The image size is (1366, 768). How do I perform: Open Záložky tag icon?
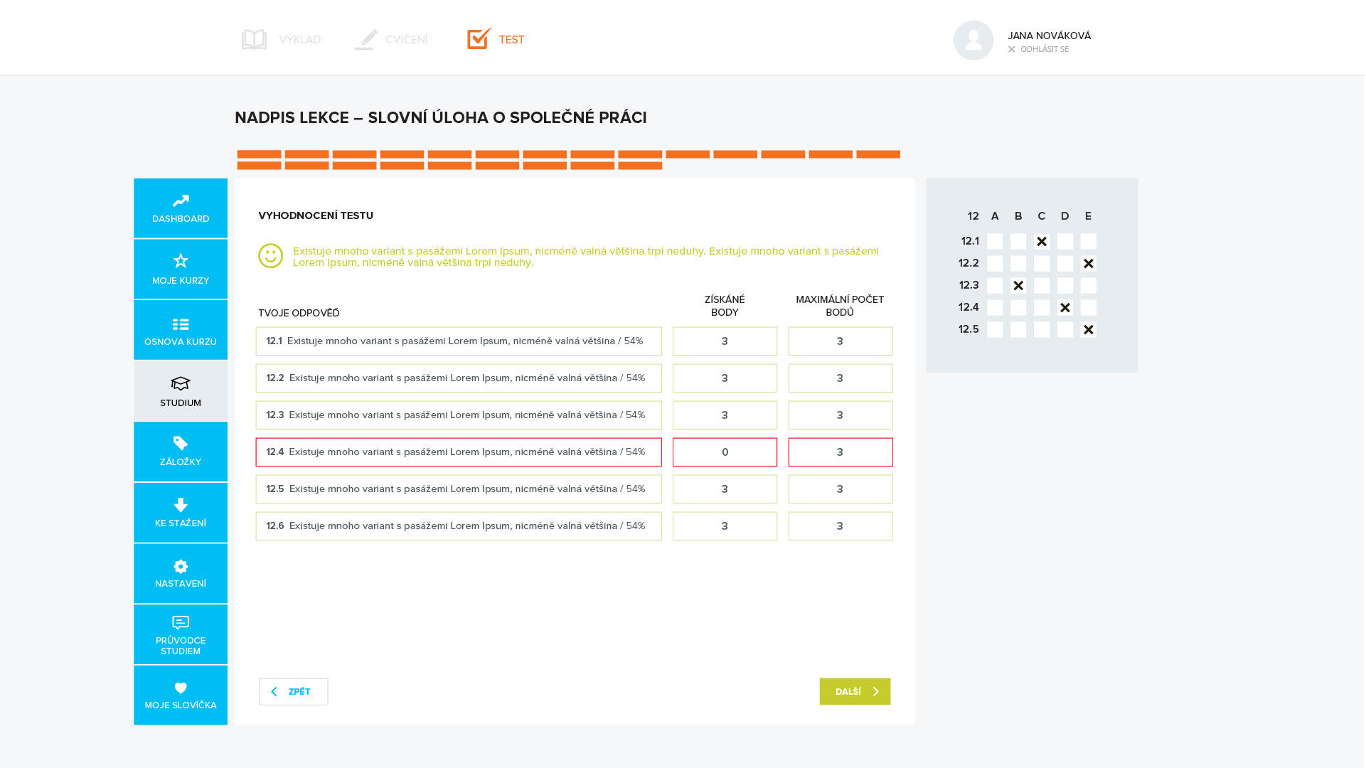(x=181, y=443)
